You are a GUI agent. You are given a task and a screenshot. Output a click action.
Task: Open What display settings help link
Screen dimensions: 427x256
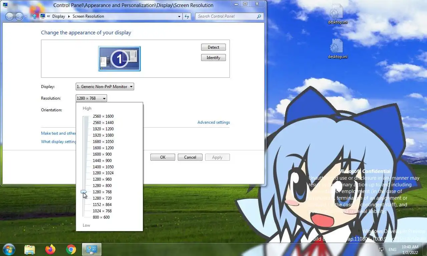58,142
